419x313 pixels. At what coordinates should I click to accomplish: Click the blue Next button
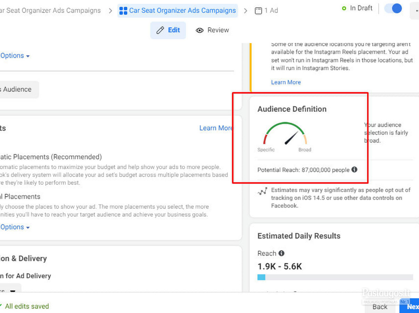(410, 306)
